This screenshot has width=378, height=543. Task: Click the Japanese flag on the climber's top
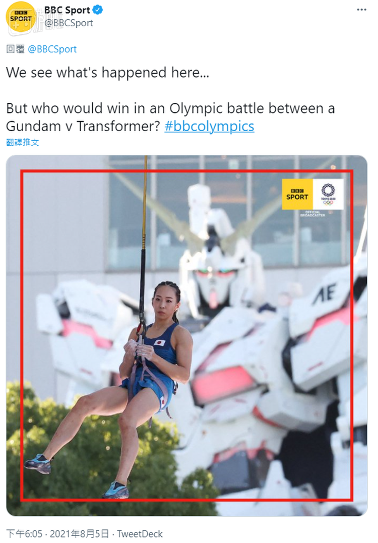(x=160, y=342)
